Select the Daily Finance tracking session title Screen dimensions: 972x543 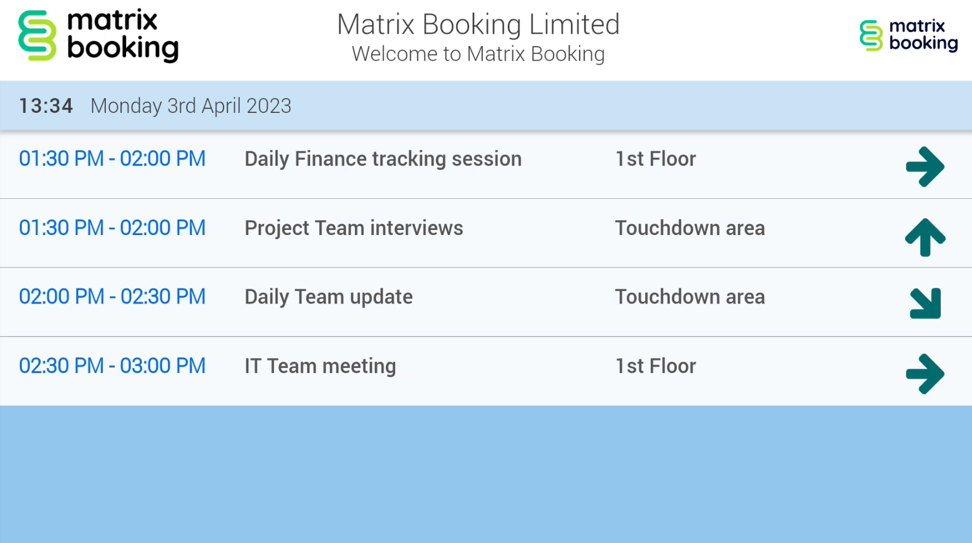point(382,159)
